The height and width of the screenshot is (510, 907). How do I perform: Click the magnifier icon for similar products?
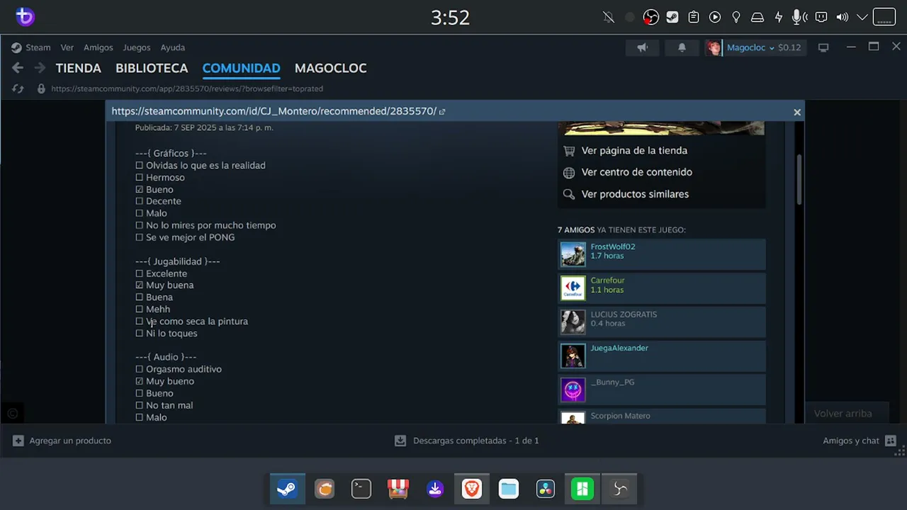click(x=568, y=194)
